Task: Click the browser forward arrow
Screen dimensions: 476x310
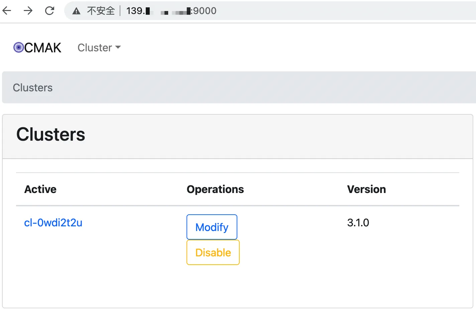Action: pyautogui.click(x=28, y=11)
